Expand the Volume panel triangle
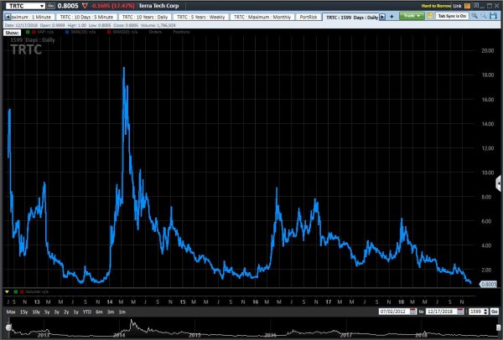The width and height of the screenshot is (503, 340). click(8, 291)
